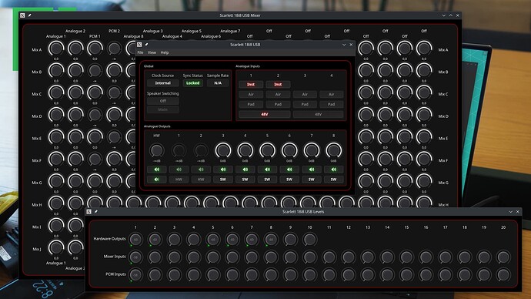Enable Air on analogue input 2
531x299 pixels.
pos(278,94)
